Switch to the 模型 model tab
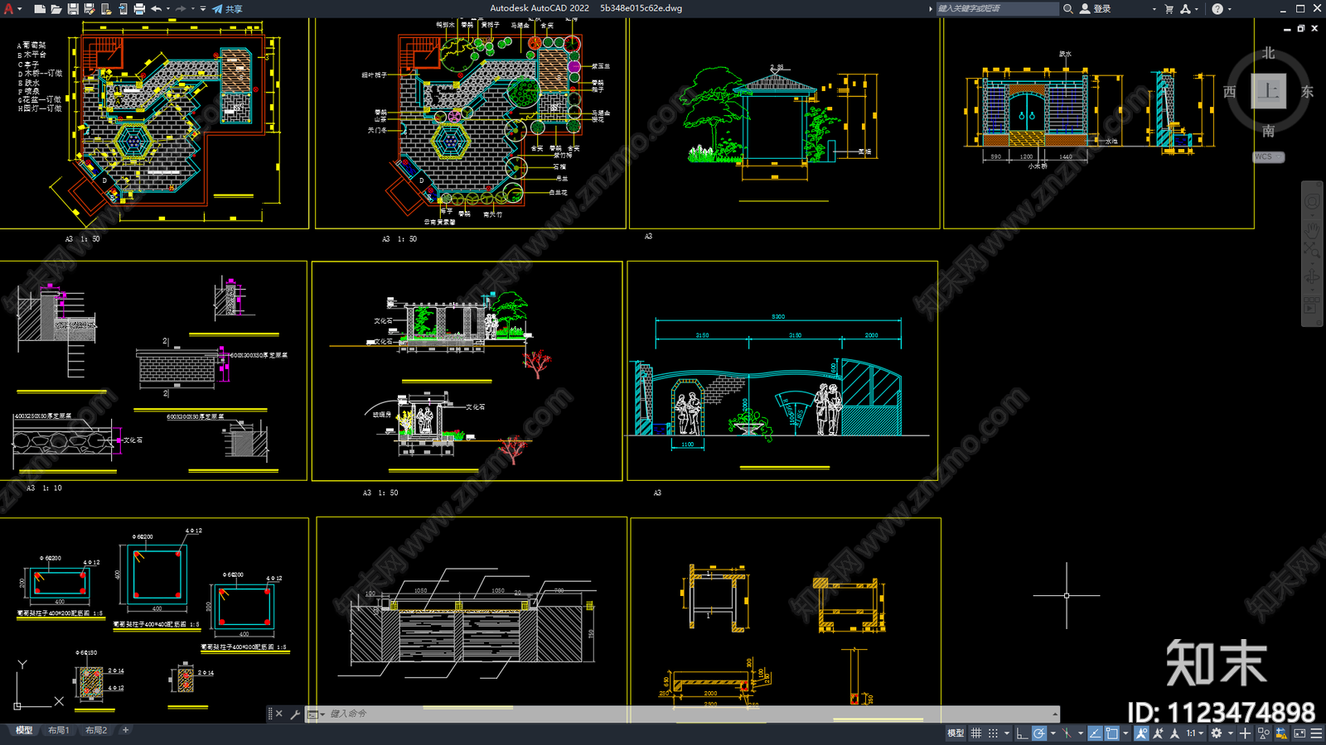The width and height of the screenshot is (1326, 745). 23,730
